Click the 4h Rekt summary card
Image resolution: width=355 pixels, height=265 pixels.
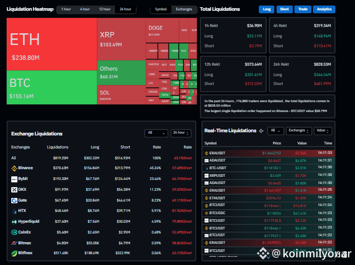tap(302, 36)
